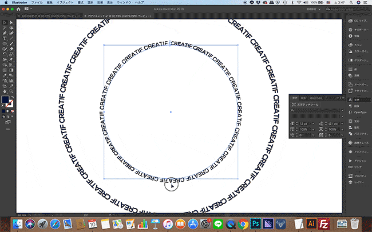Screen dimensions: 372x232
Task: Reset to default fill and stroke
Action: (x=3, y=106)
